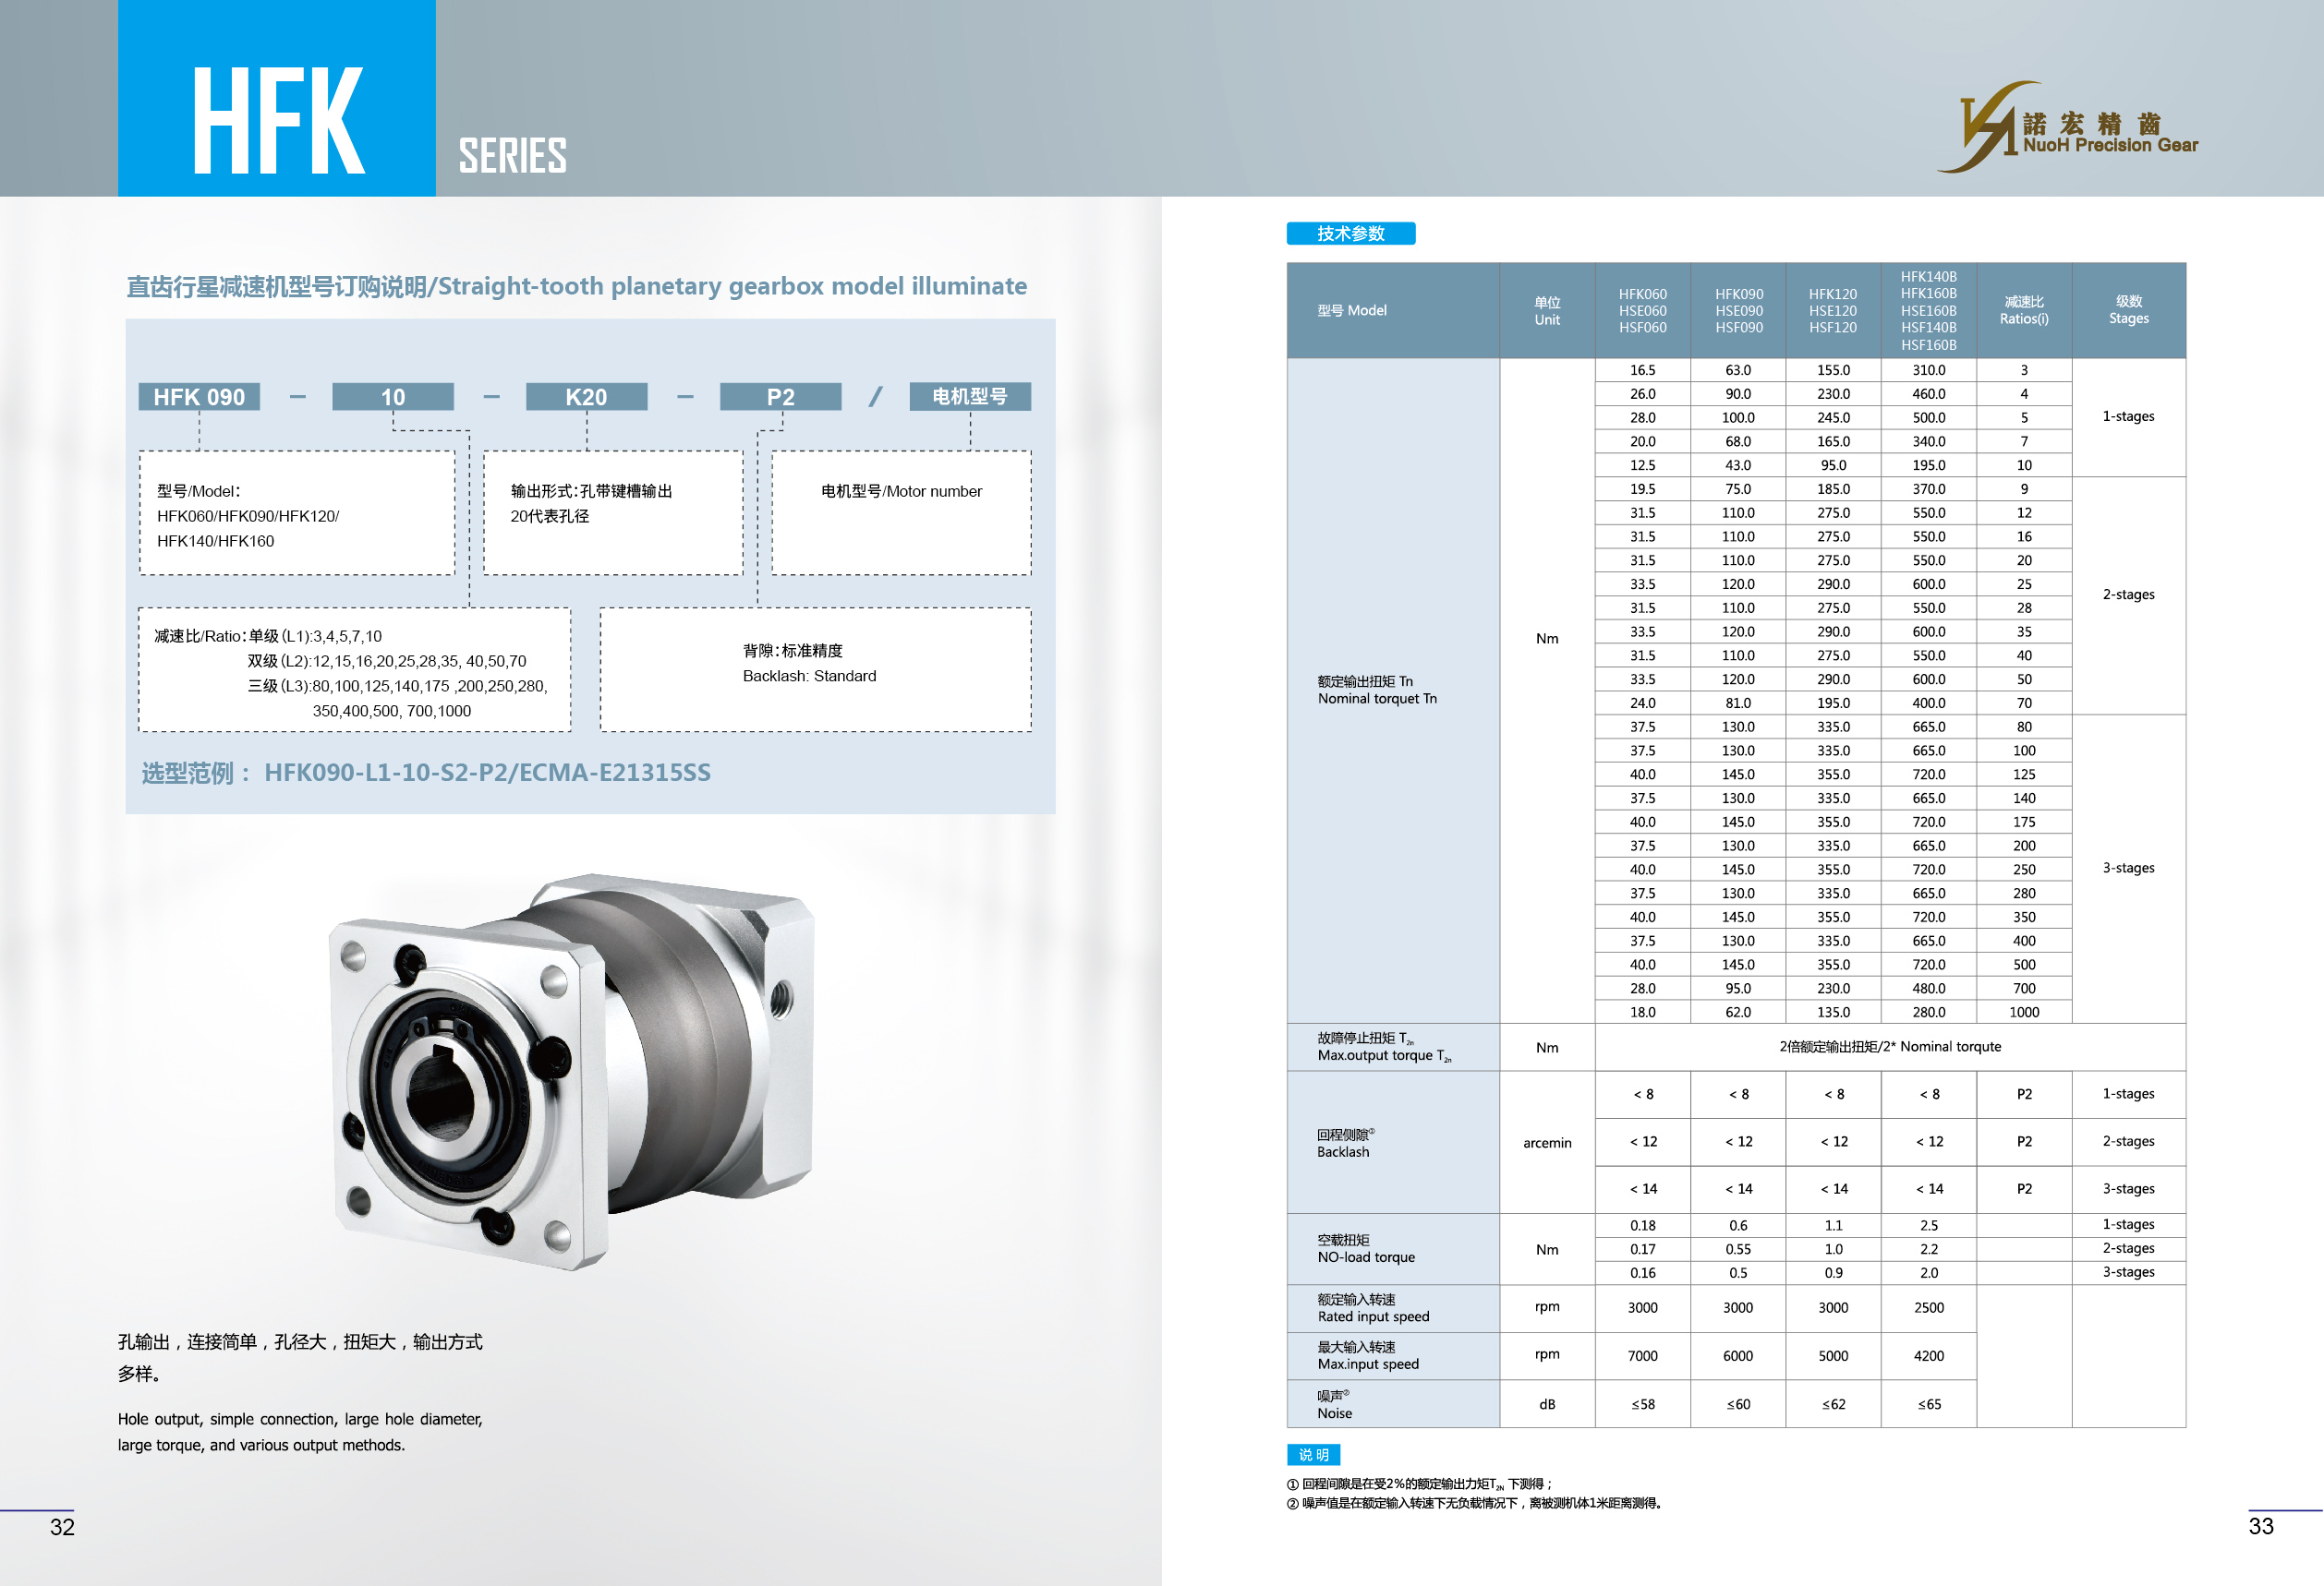Click the 'HFK 090' model code label
Image resolution: width=2324 pixels, height=1586 pixels.
199,397
